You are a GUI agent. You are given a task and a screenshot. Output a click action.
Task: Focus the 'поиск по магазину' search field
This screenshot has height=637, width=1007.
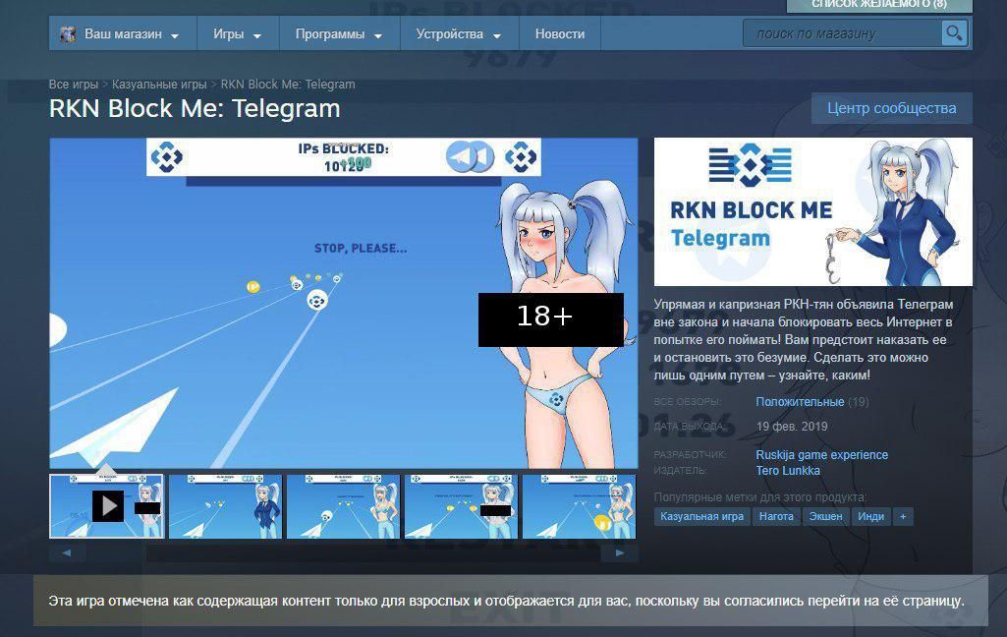pos(842,33)
